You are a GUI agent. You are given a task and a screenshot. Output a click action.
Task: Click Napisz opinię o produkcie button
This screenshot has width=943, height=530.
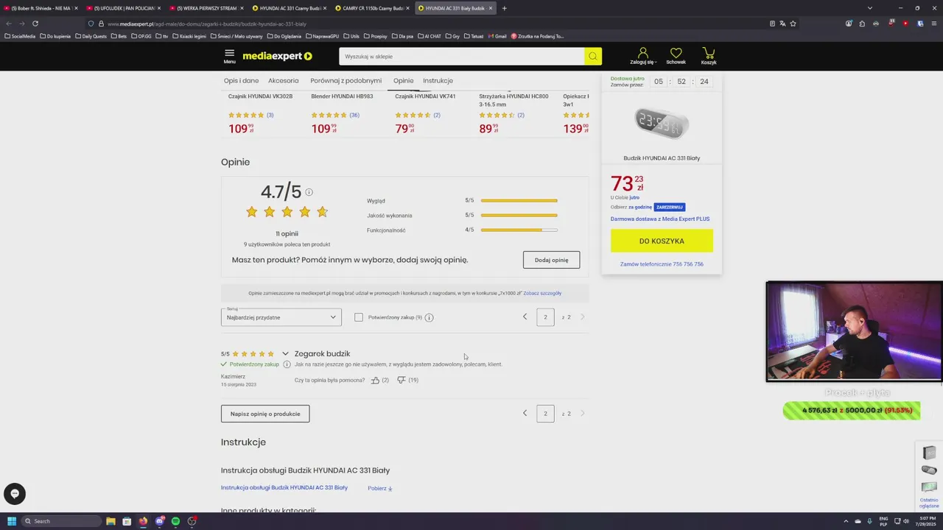265,414
